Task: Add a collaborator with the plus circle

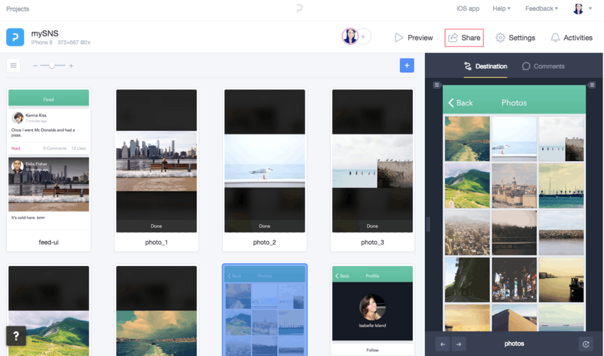Action: click(363, 37)
